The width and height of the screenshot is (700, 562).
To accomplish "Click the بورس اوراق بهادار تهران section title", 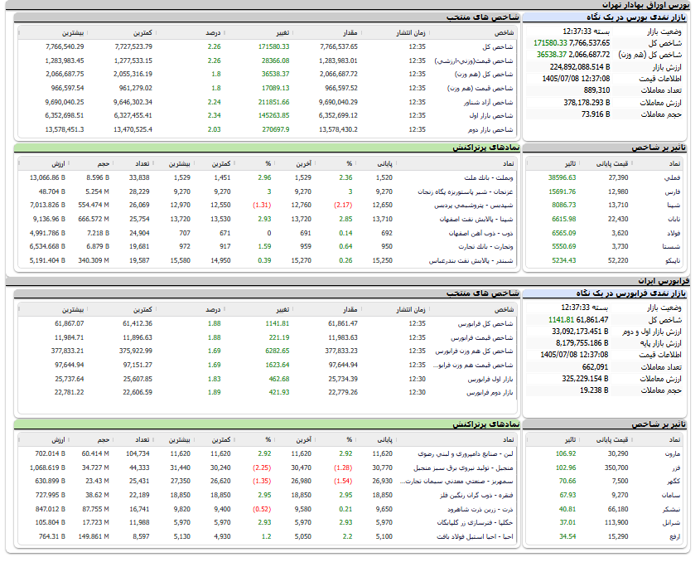I will click(646, 5).
